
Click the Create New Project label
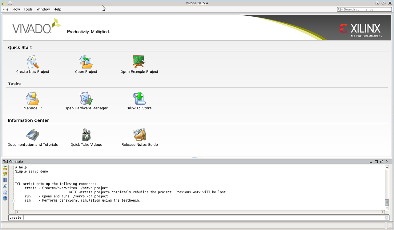(x=33, y=72)
